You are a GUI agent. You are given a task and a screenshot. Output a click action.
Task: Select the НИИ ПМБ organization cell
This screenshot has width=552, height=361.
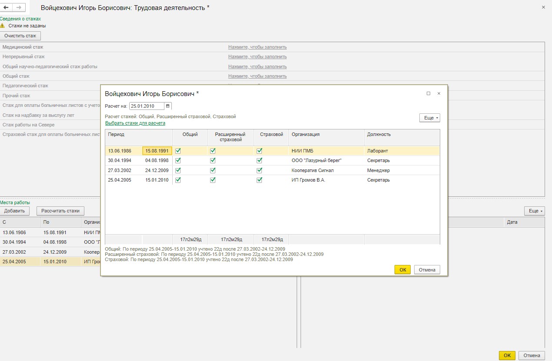(326, 151)
